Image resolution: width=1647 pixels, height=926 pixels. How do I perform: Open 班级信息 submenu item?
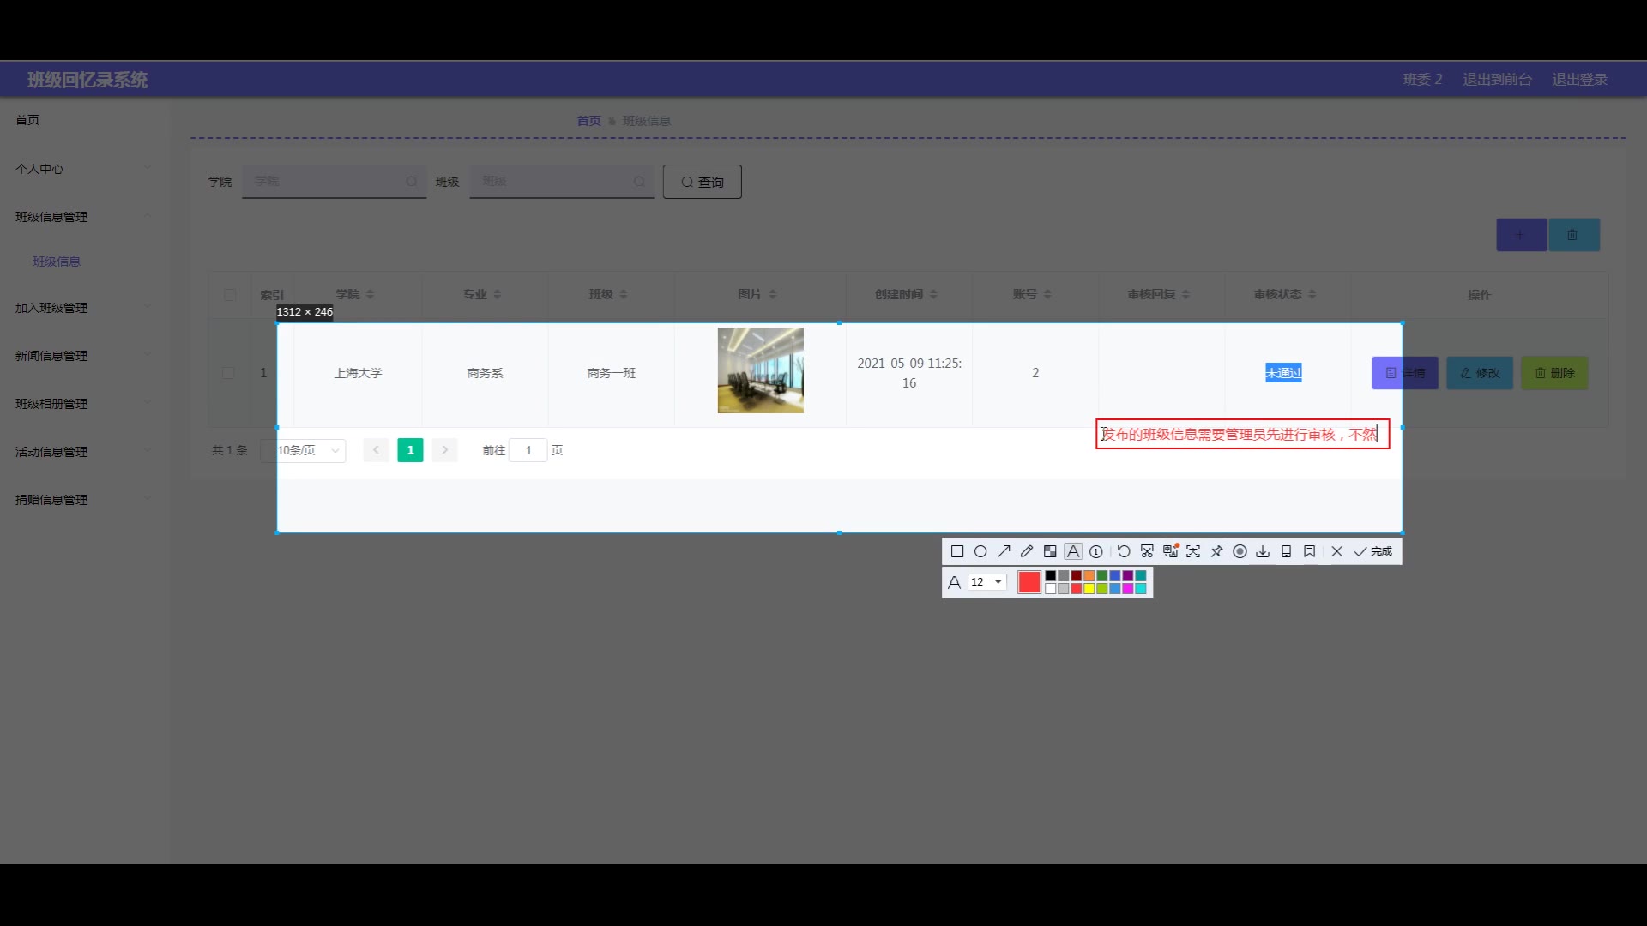(57, 262)
